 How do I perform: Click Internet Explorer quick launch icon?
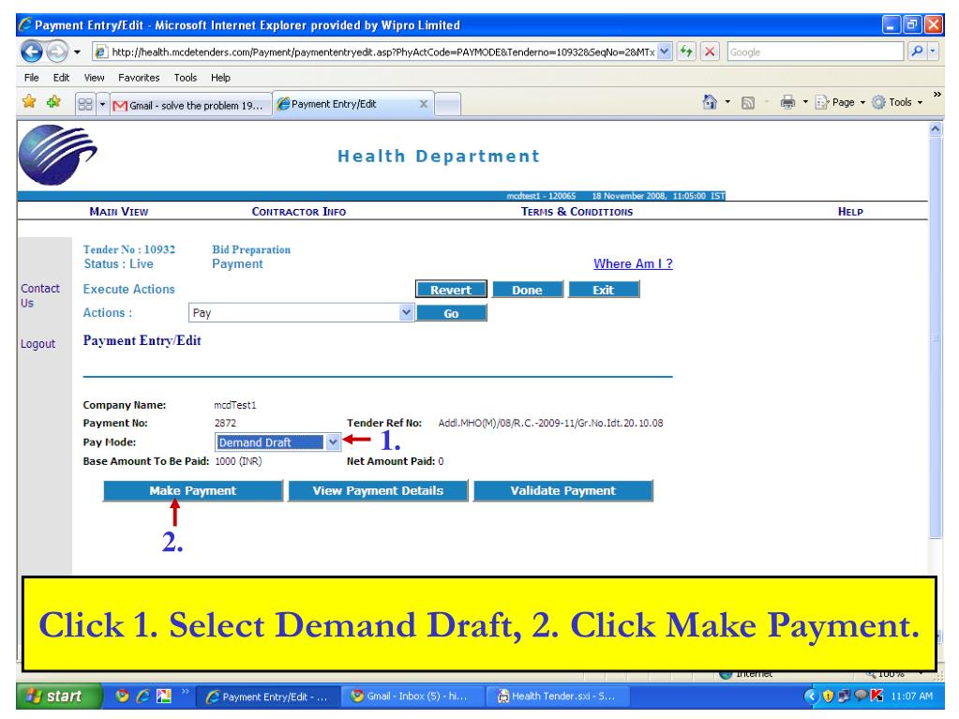click(142, 696)
